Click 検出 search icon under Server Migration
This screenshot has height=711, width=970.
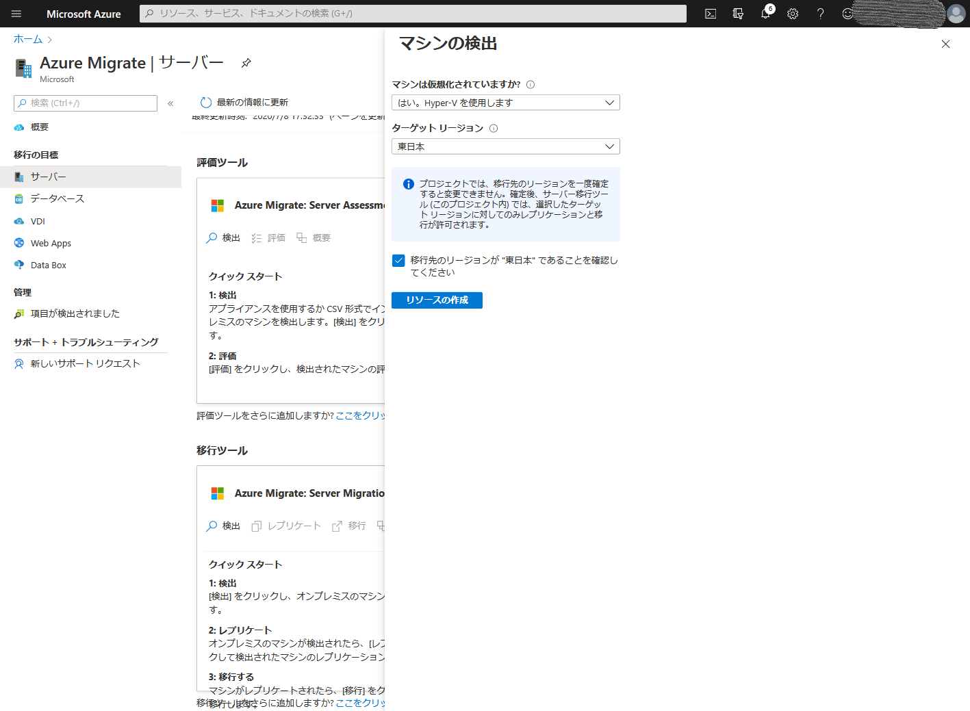212,526
